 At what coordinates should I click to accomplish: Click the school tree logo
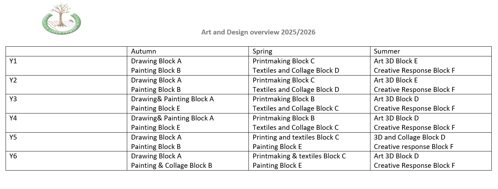pos(61,19)
